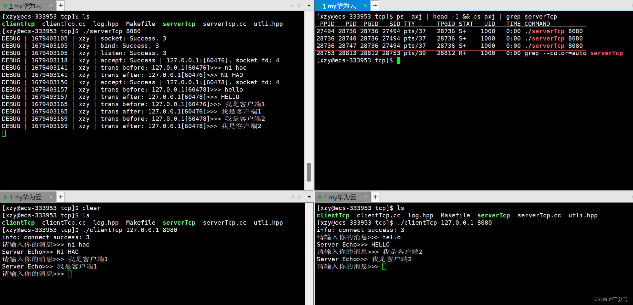Image resolution: width=633 pixels, height=305 pixels.
Task: Add a new tab in the bottom-right terminal pane
Action: click(375, 197)
